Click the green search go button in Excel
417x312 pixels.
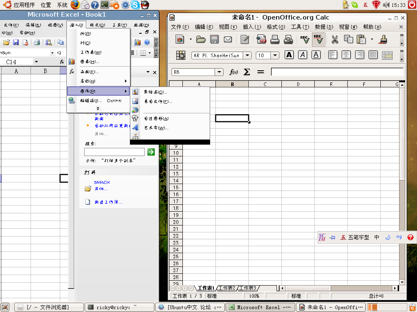151,152
